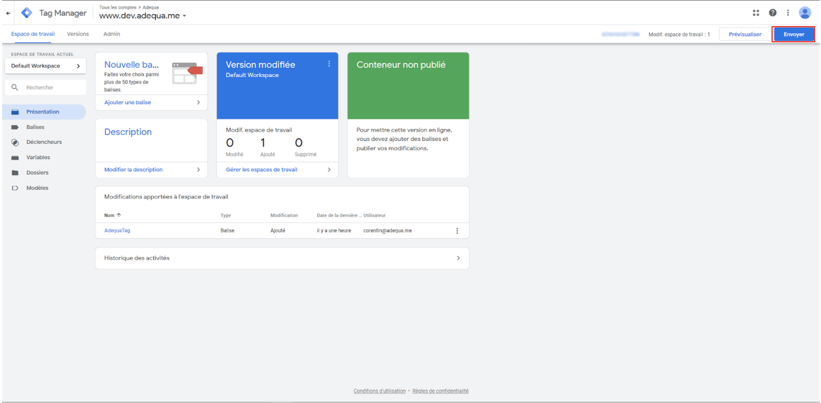
Task: Open the AdequaTag tag link
Action: (117, 231)
